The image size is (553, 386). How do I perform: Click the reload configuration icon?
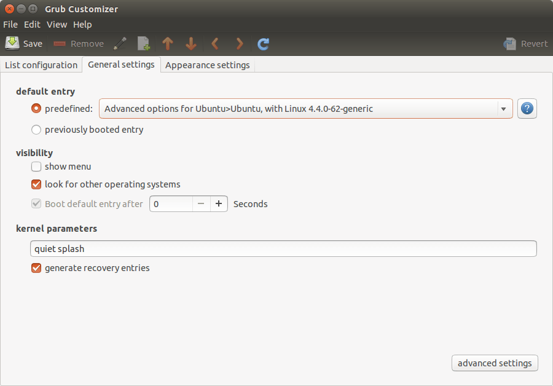[x=263, y=43]
